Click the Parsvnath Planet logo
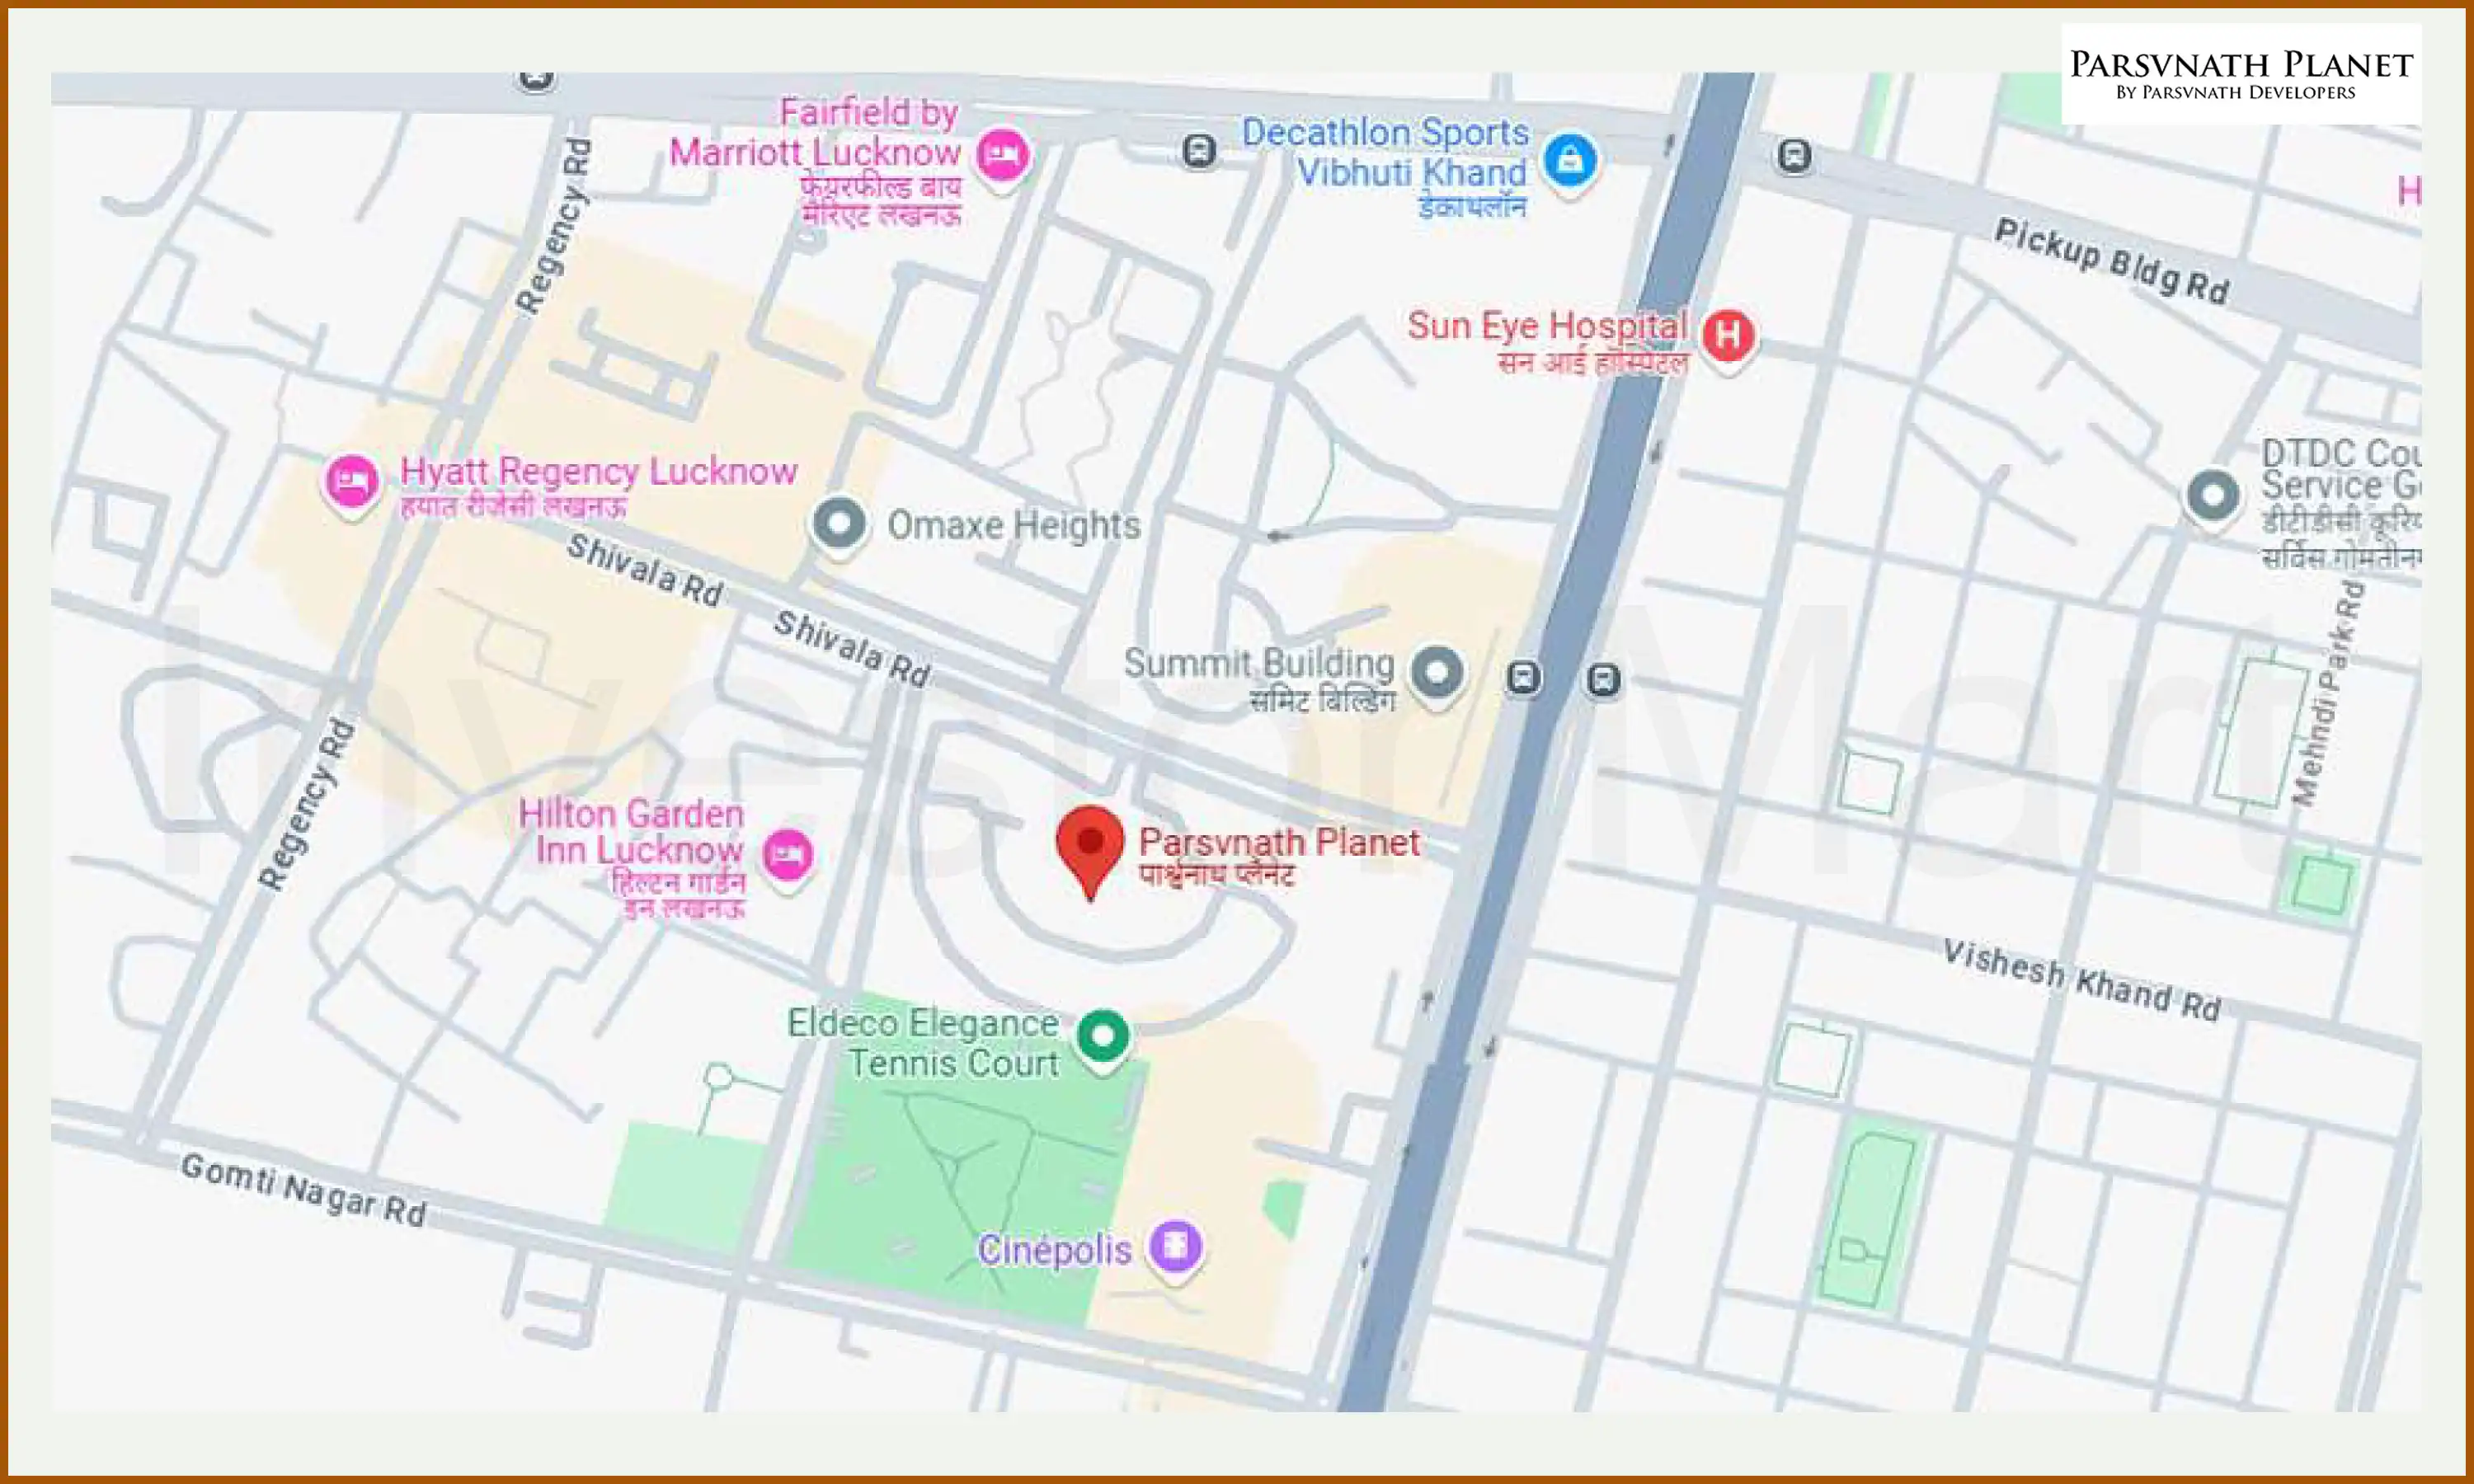 point(2241,74)
